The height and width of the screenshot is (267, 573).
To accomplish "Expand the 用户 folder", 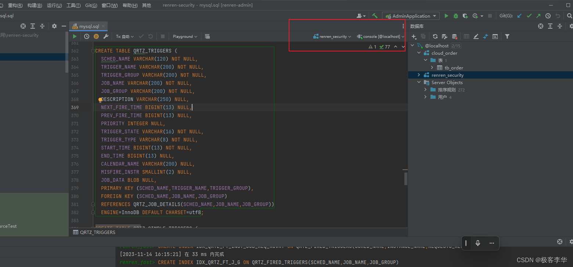I will pyautogui.click(x=426, y=97).
